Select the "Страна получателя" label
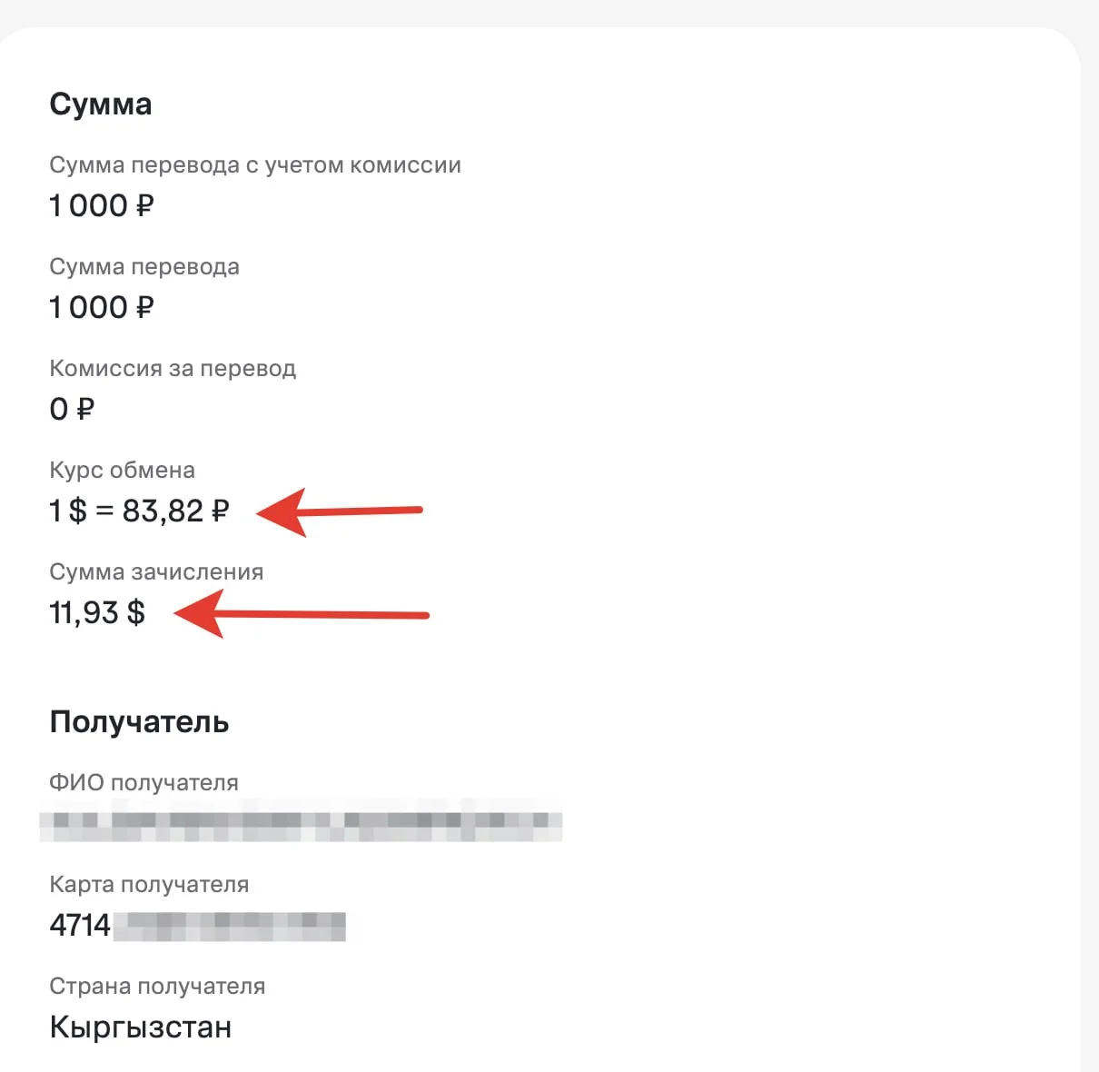The height and width of the screenshot is (1072, 1099). [x=157, y=987]
